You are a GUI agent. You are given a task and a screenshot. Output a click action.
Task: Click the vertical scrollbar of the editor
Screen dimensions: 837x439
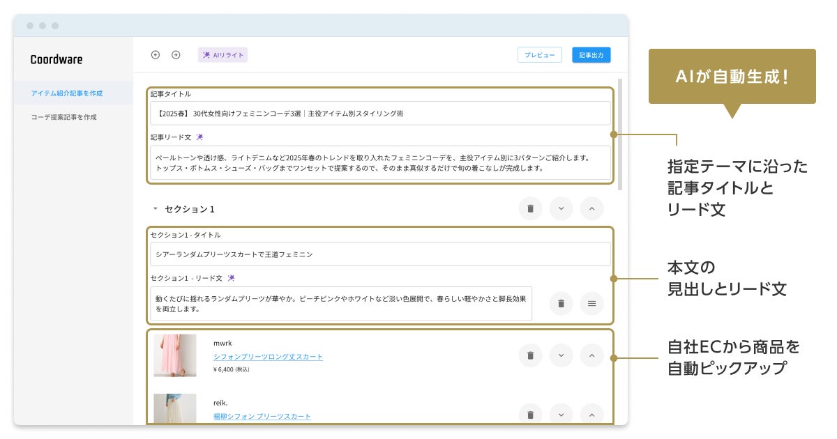click(x=620, y=136)
